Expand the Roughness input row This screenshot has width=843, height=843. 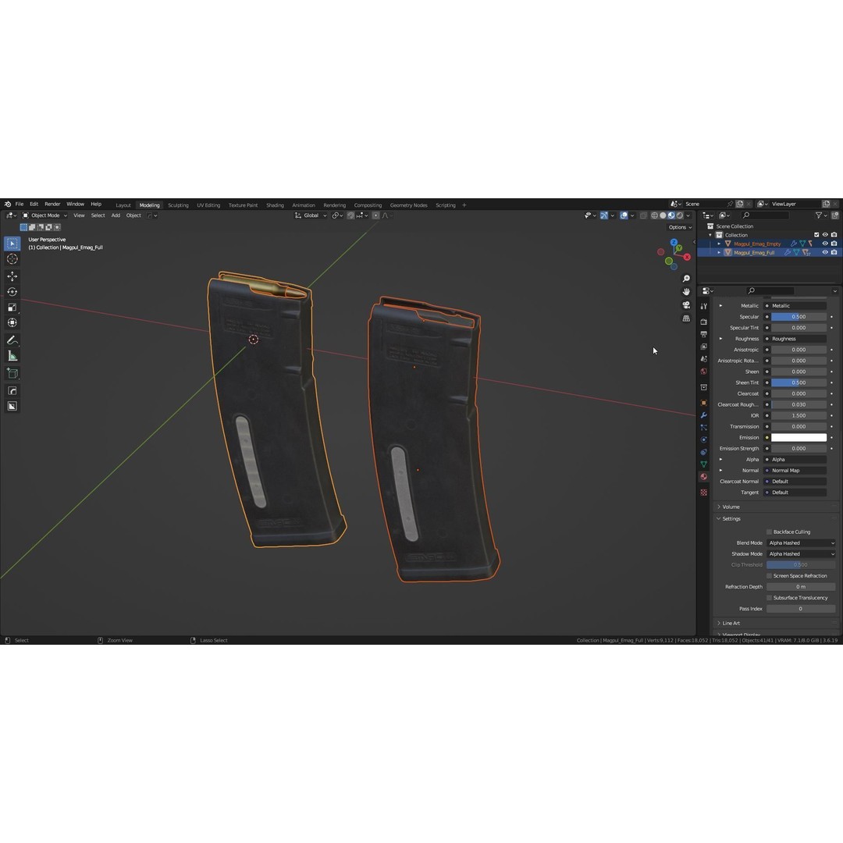(x=721, y=339)
